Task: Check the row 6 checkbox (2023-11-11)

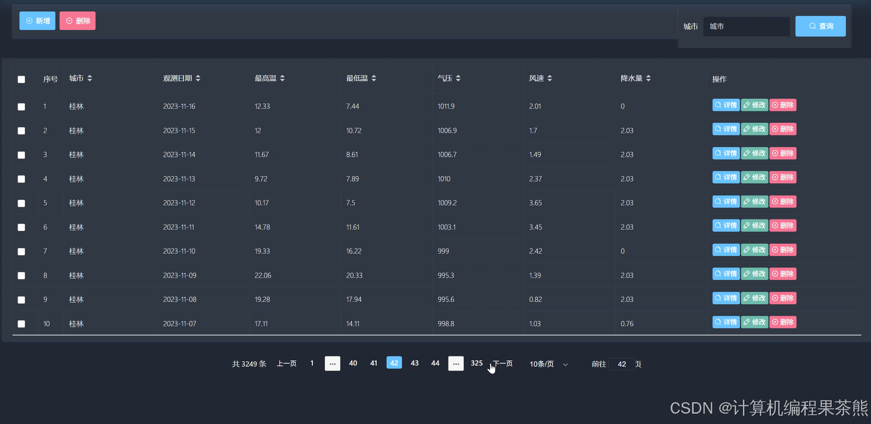Action: point(21,227)
